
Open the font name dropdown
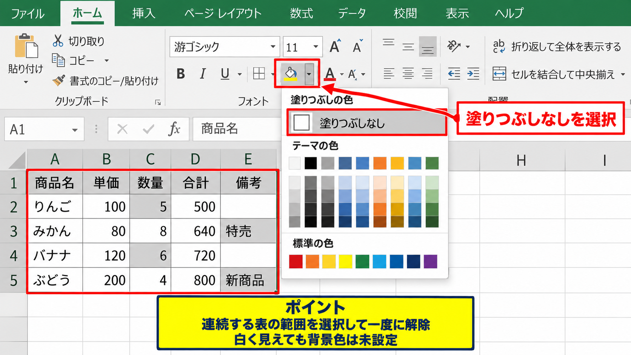click(273, 47)
